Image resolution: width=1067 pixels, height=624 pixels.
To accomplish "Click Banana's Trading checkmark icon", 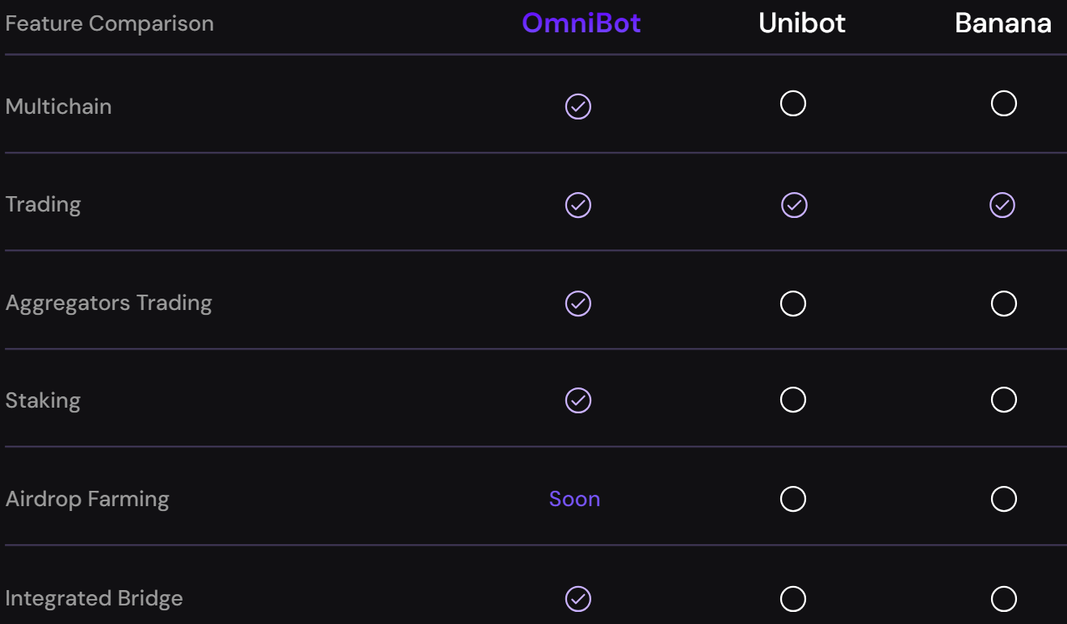I will click(1002, 205).
